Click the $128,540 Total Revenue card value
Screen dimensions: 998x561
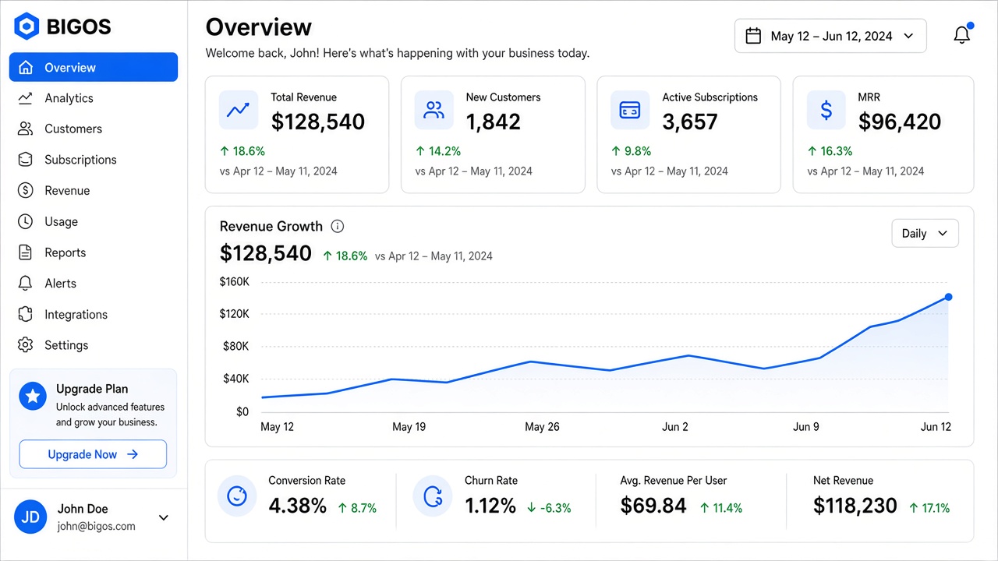318,122
